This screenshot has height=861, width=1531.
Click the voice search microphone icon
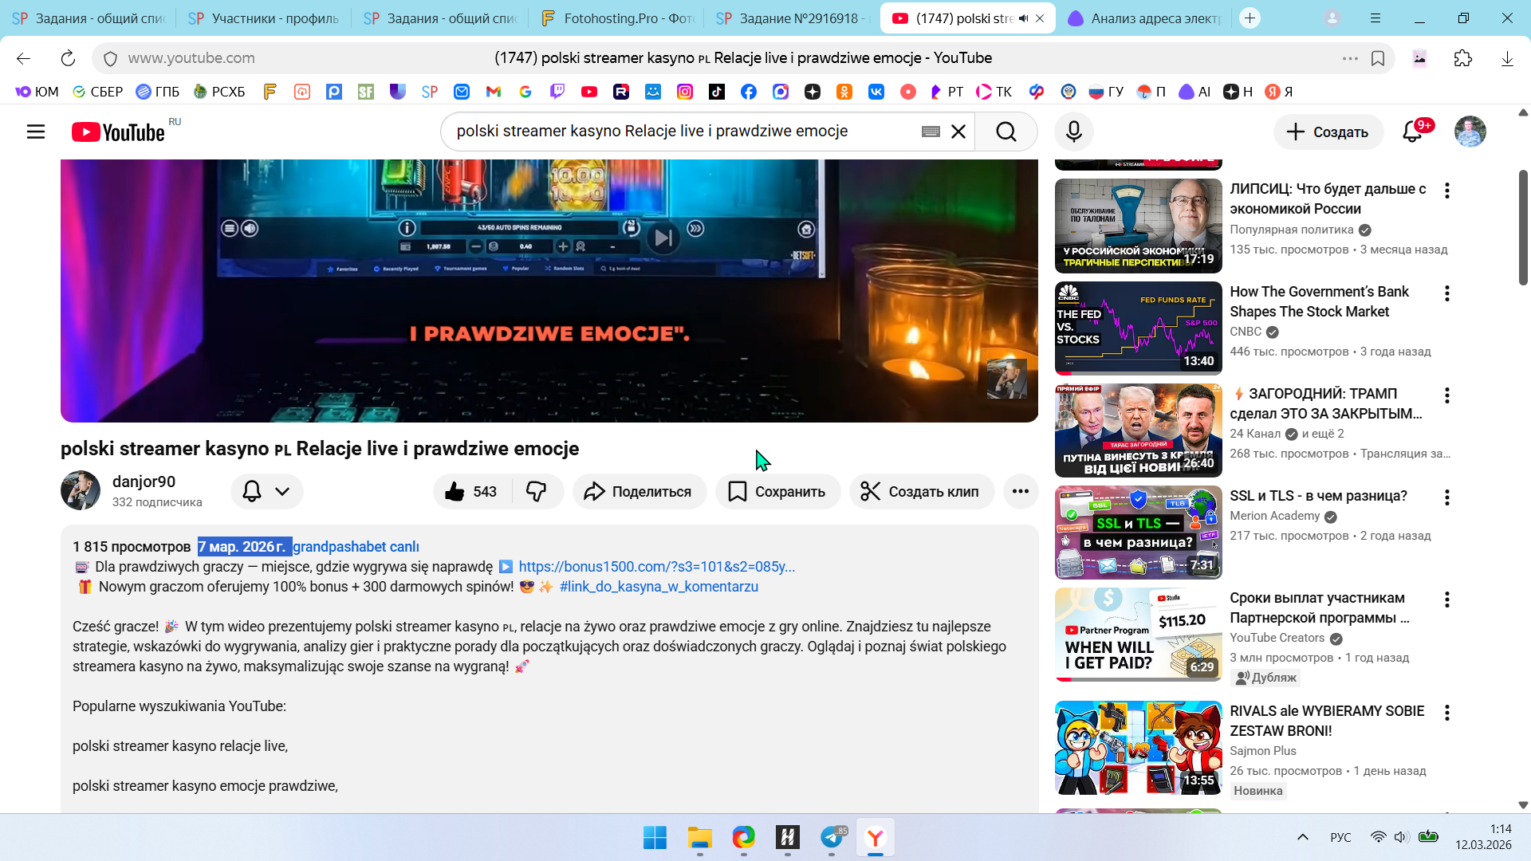tap(1073, 132)
